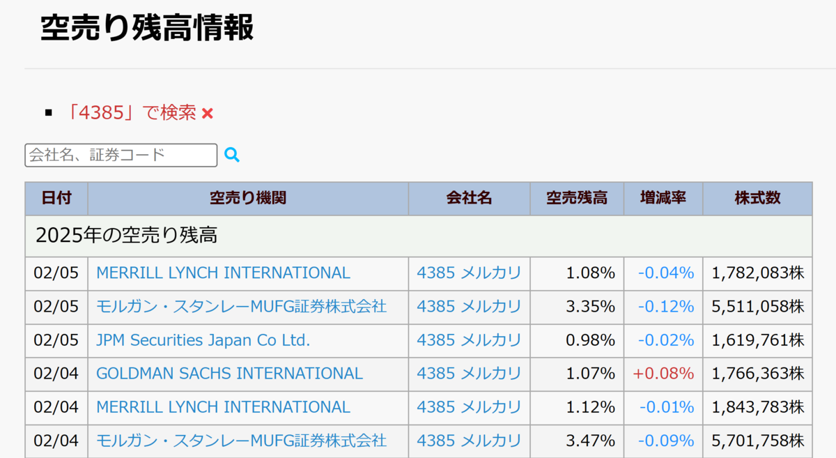Select the 1,619,761株 share count cell

point(758,340)
